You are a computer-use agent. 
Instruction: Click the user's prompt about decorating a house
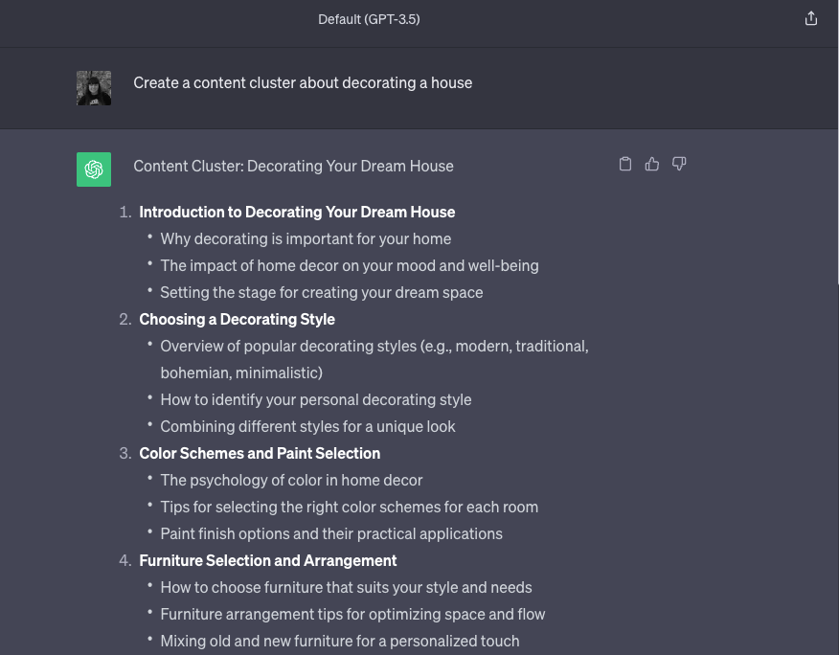coord(305,82)
